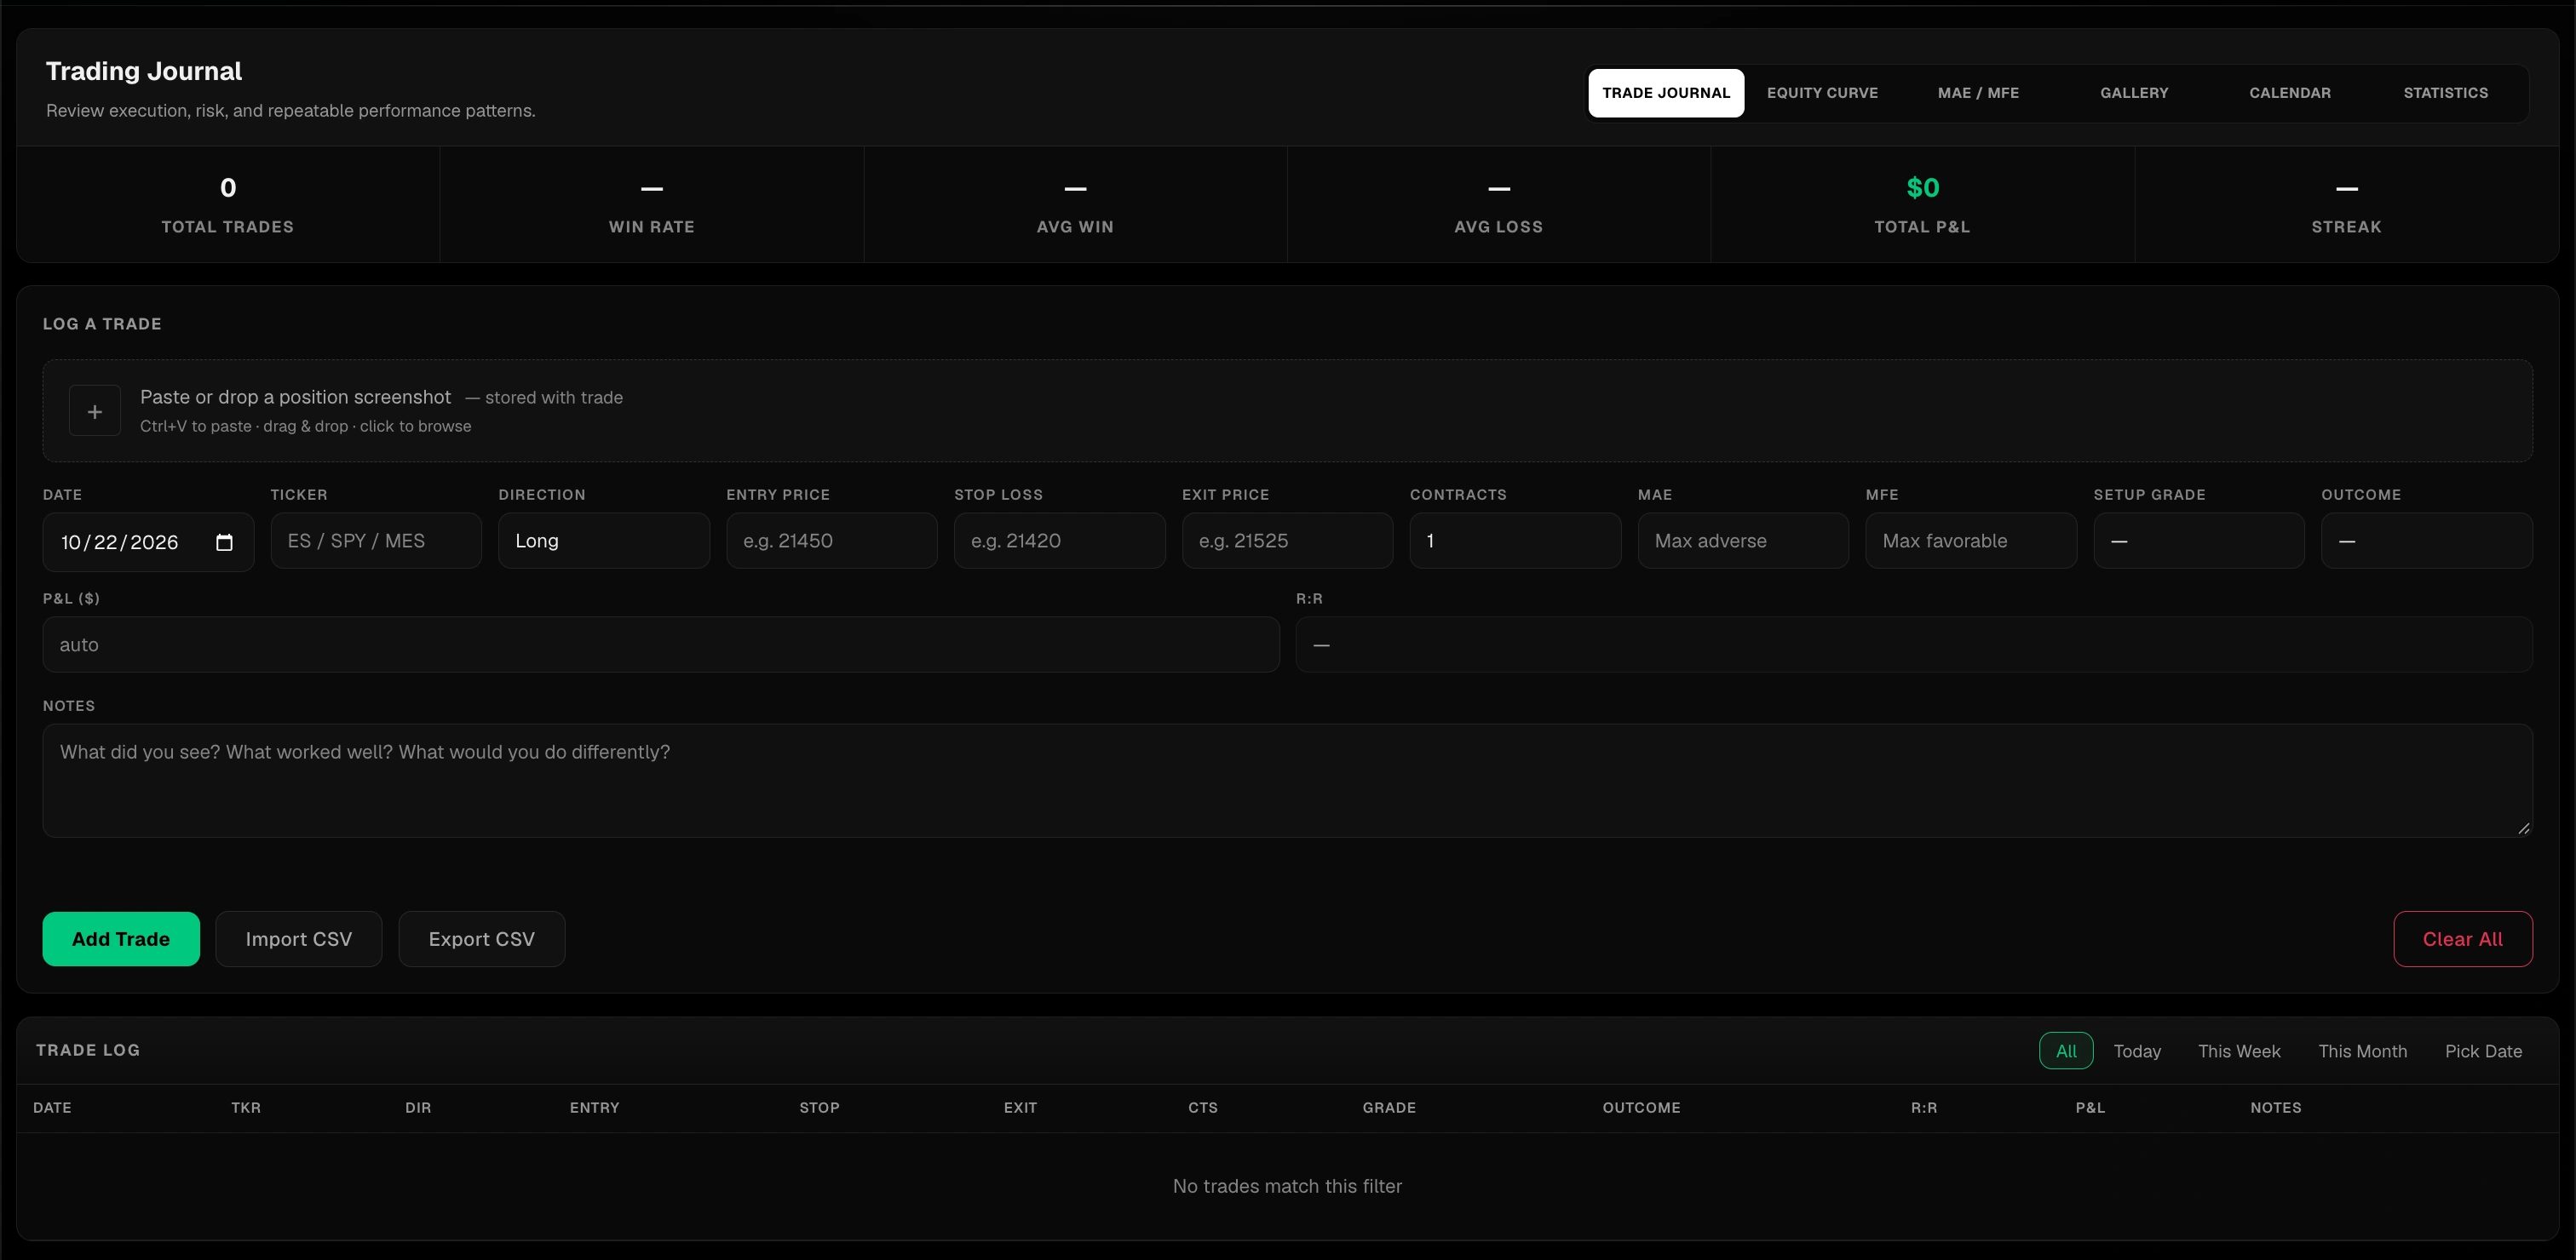
Task: Click into the Notes textarea
Action: pyautogui.click(x=1288, y=781)
